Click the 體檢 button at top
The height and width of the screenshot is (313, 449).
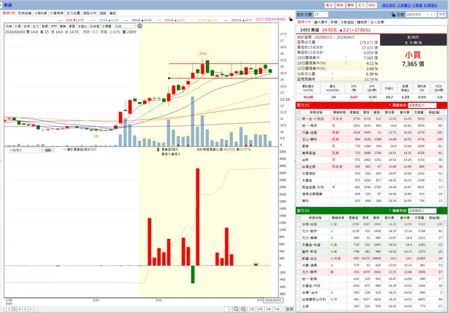[350, 5]
